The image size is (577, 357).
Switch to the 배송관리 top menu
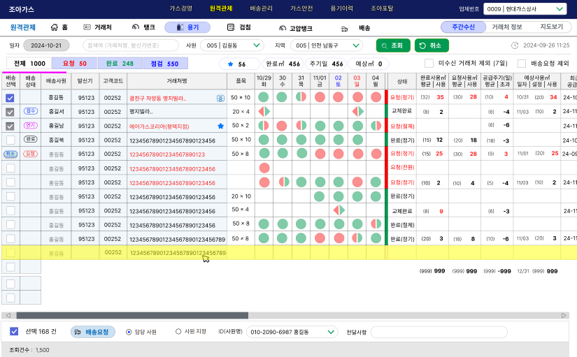pyautogui.click(x=262, y=9)
